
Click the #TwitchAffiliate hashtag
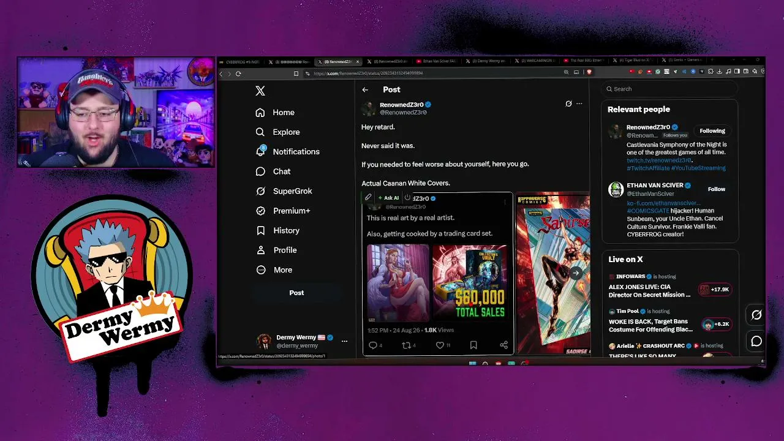point(647,168)
